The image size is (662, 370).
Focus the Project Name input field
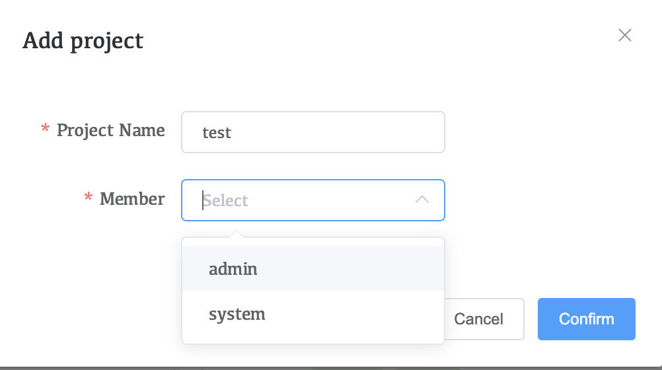point(313,132)
